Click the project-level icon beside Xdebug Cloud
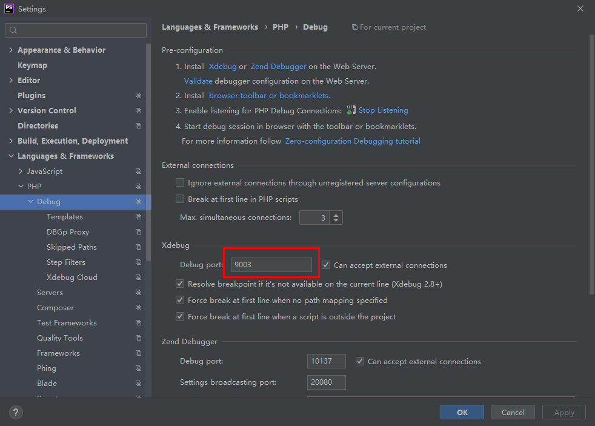The height and width of the screenshot is (426, 595). pos(139,278)
